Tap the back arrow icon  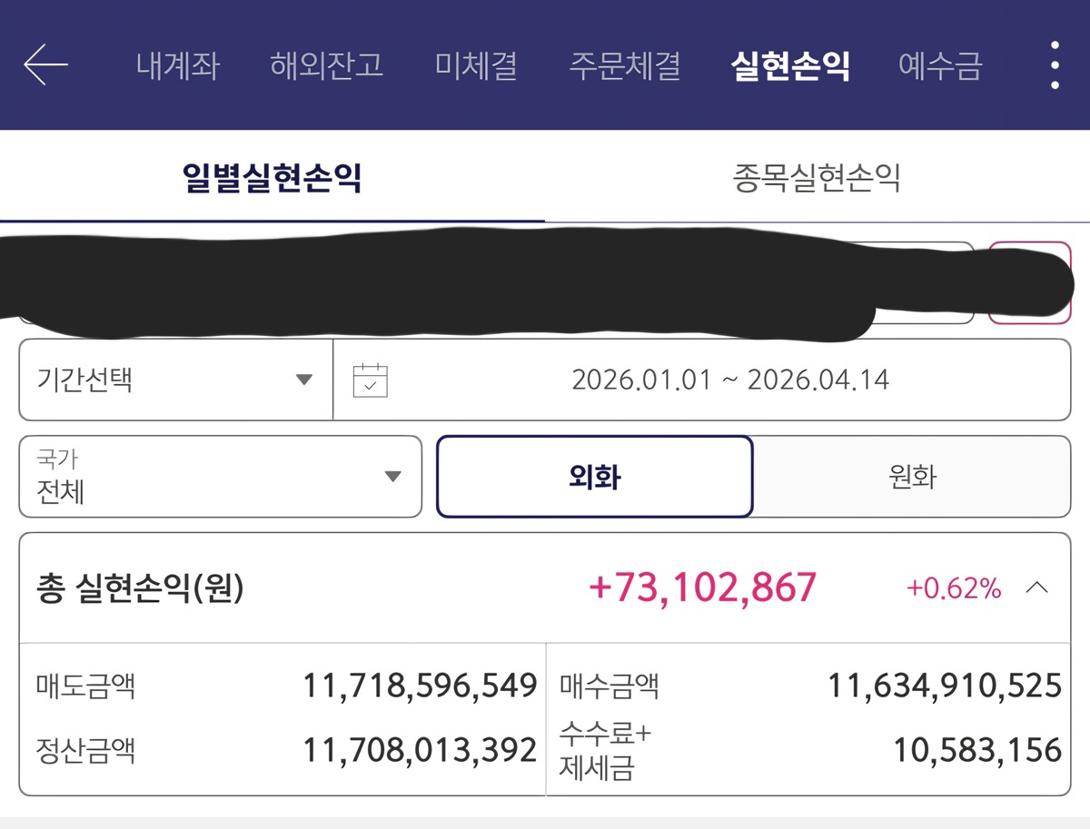pyautogui.click(x=45, y=65)
